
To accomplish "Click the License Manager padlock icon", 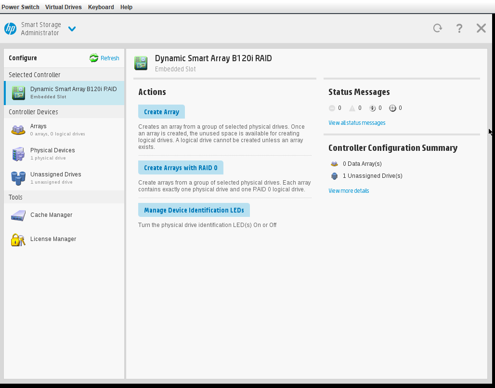I will point(18,240).
